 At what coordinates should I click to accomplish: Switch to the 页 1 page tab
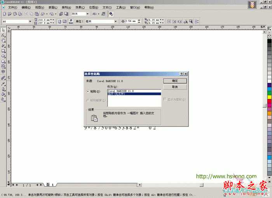click(50, 185)
